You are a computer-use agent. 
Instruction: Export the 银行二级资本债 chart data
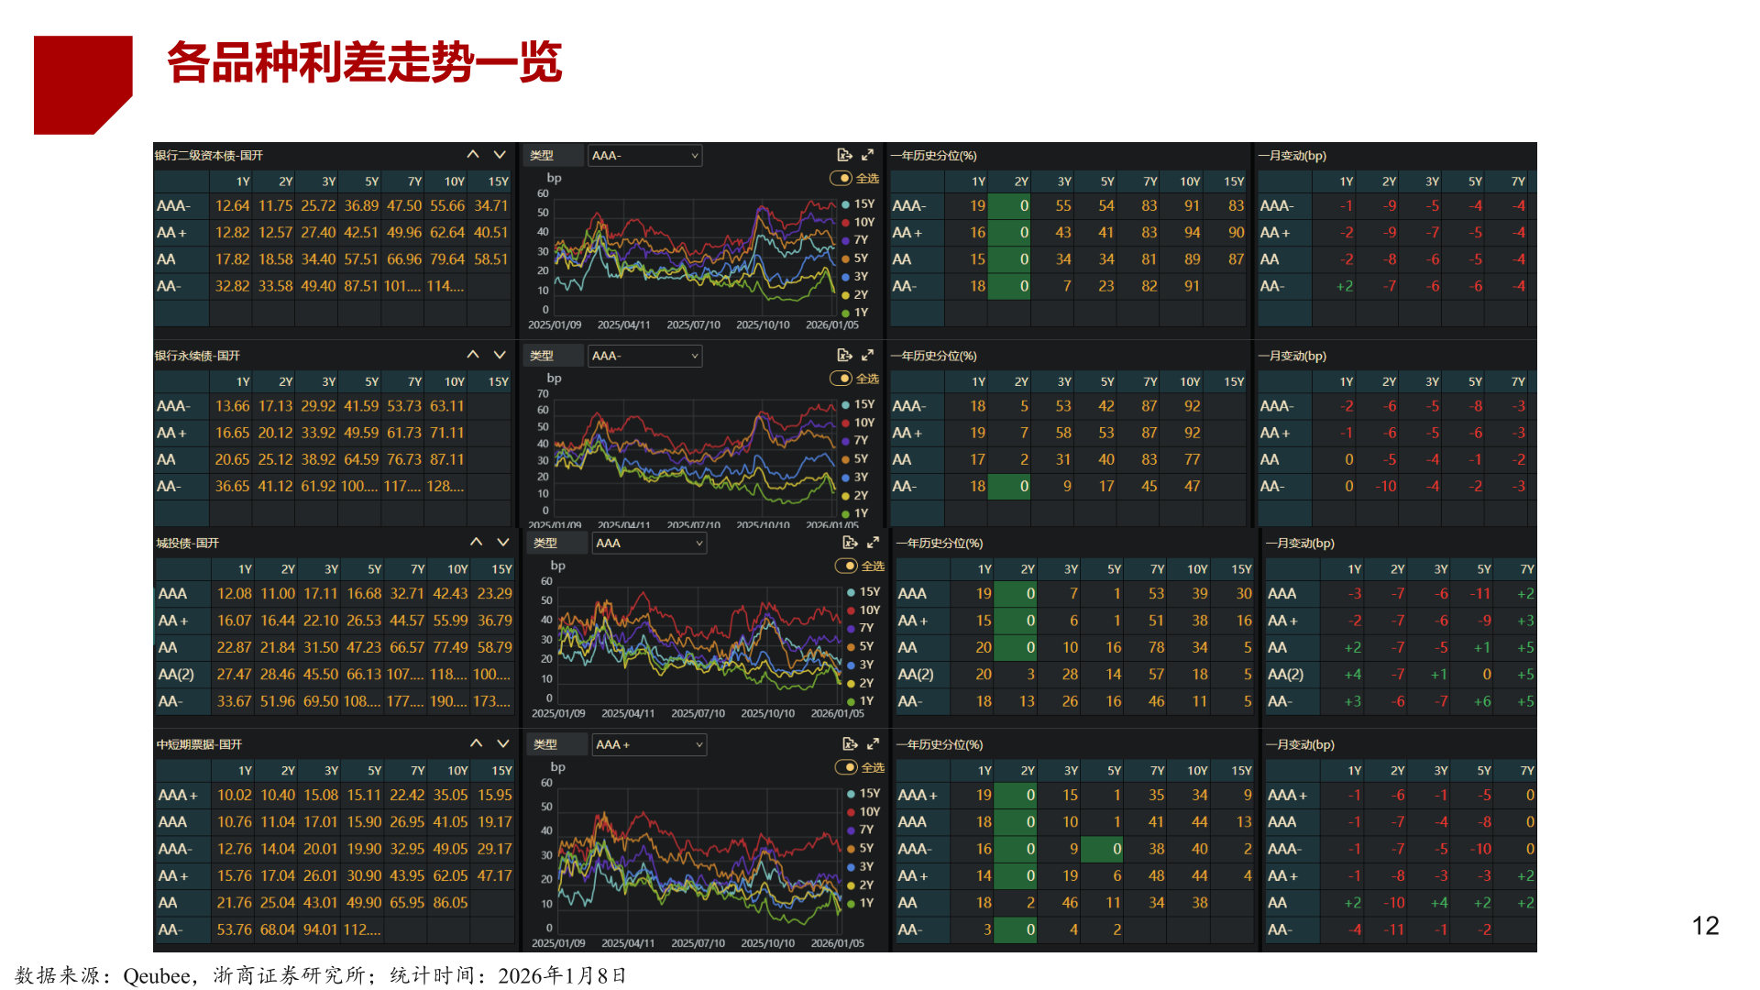point(844,155)
